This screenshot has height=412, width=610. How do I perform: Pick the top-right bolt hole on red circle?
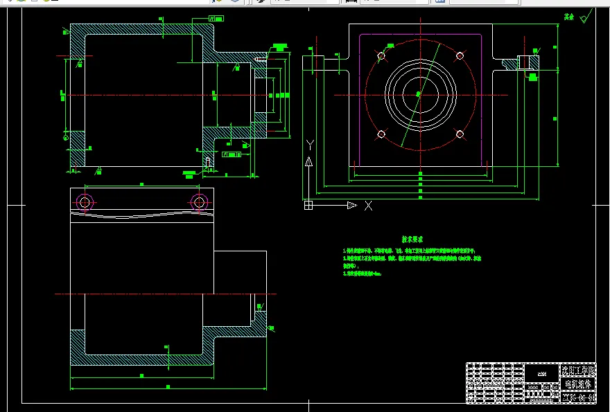pos(460,56)
